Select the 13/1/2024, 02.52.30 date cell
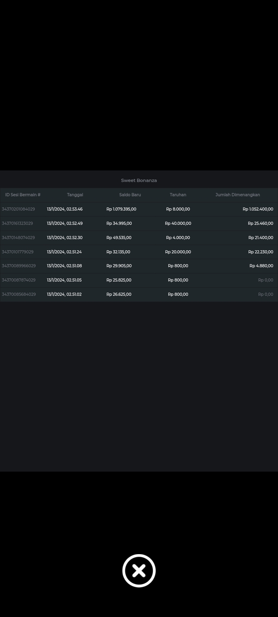The height and width of the screenshot is (617, 278). click(64, 238)
